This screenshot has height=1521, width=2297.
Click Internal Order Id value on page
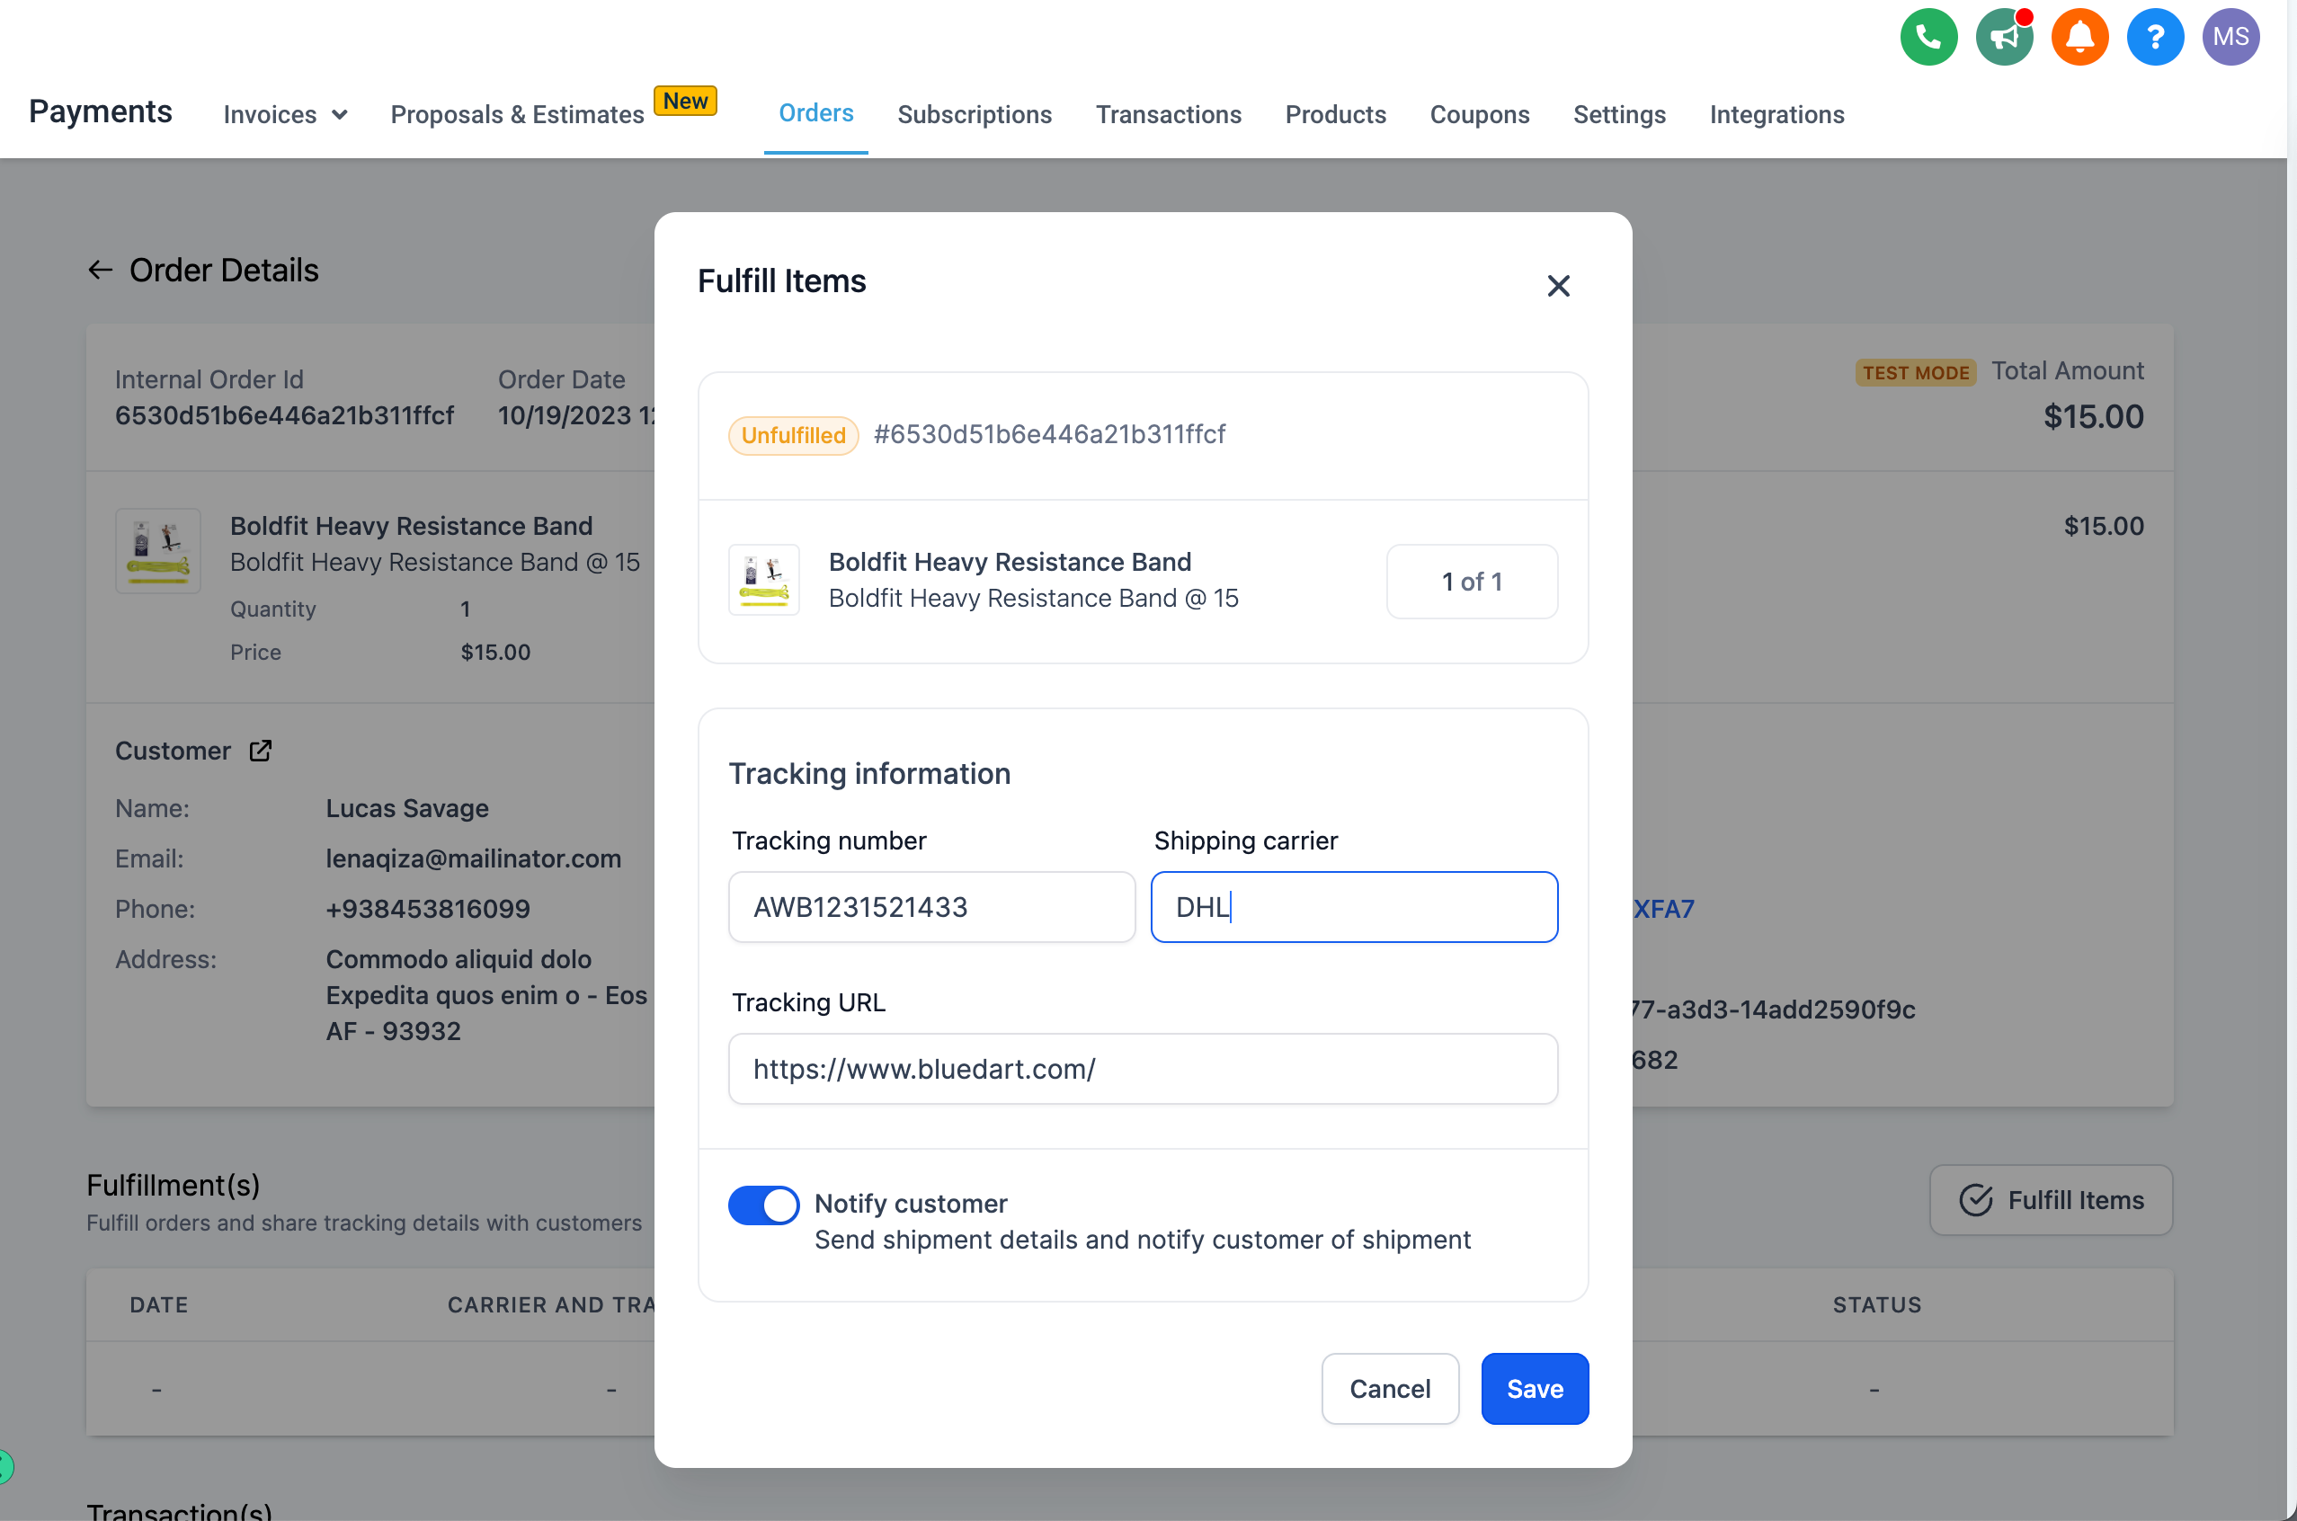(x=284, y=415)
